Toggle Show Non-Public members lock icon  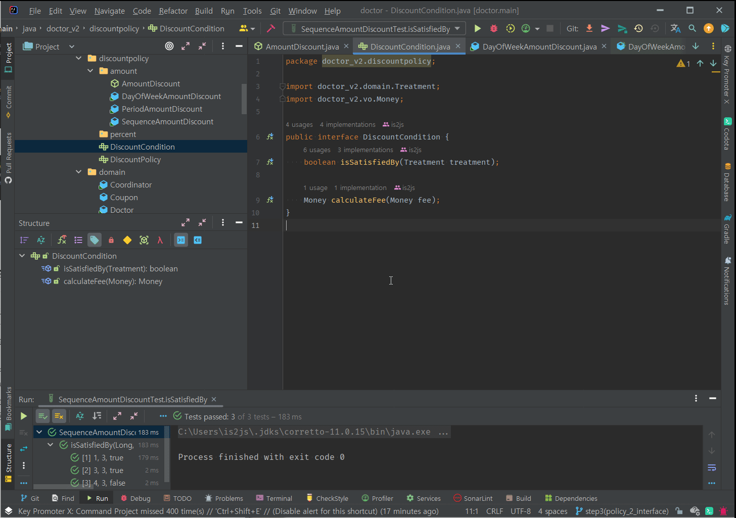point(111,240)
